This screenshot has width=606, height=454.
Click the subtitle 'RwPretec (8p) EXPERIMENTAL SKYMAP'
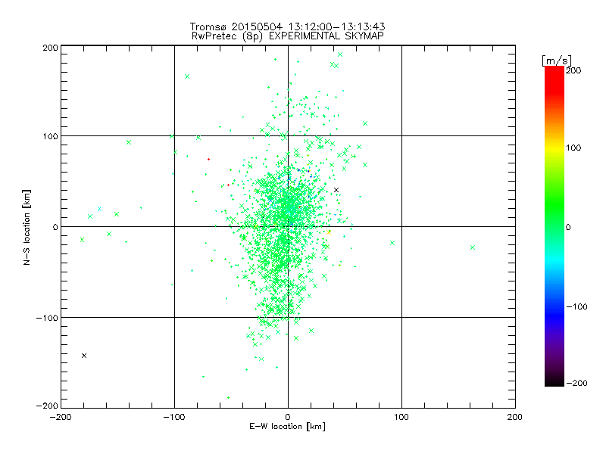[x=287, y=36]
